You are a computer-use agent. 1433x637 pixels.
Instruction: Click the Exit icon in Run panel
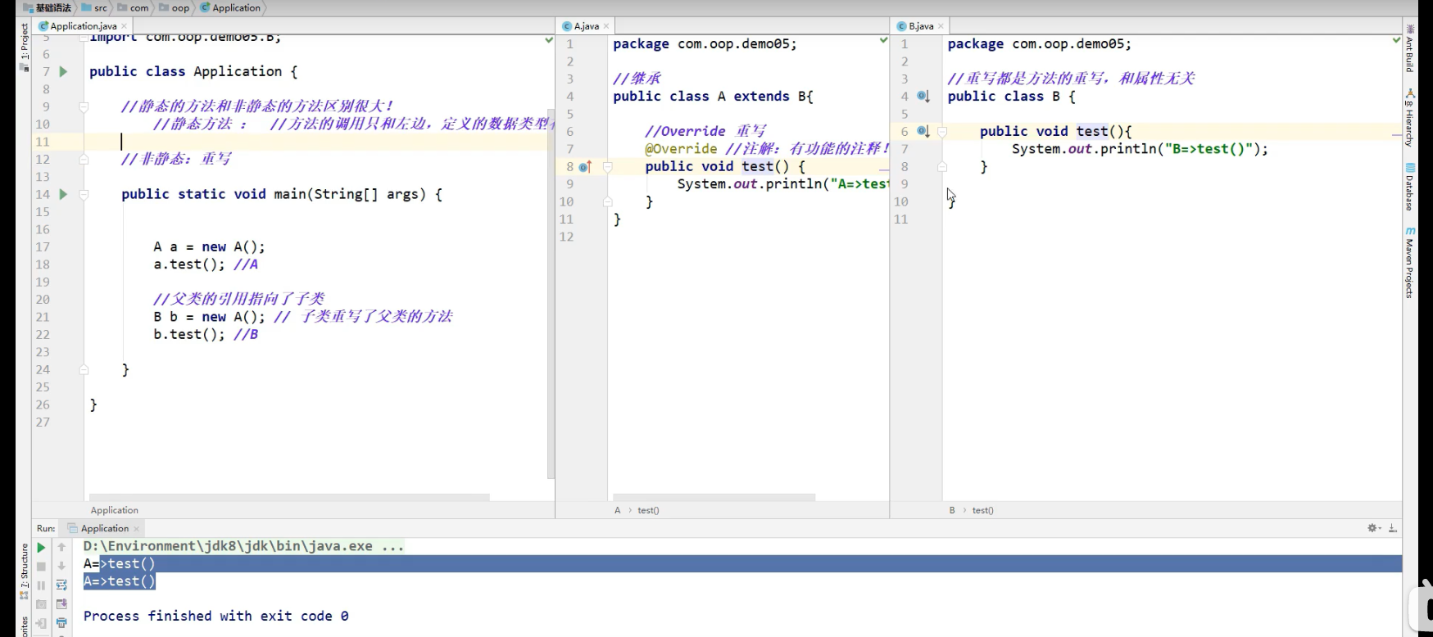point(41,623)
